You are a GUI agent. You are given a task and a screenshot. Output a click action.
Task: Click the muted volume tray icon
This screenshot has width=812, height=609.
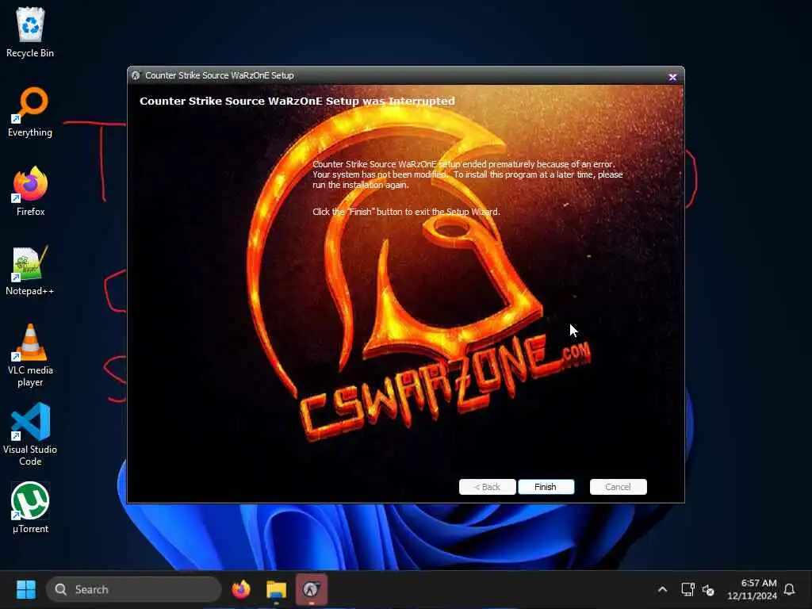tap(708, 589)
